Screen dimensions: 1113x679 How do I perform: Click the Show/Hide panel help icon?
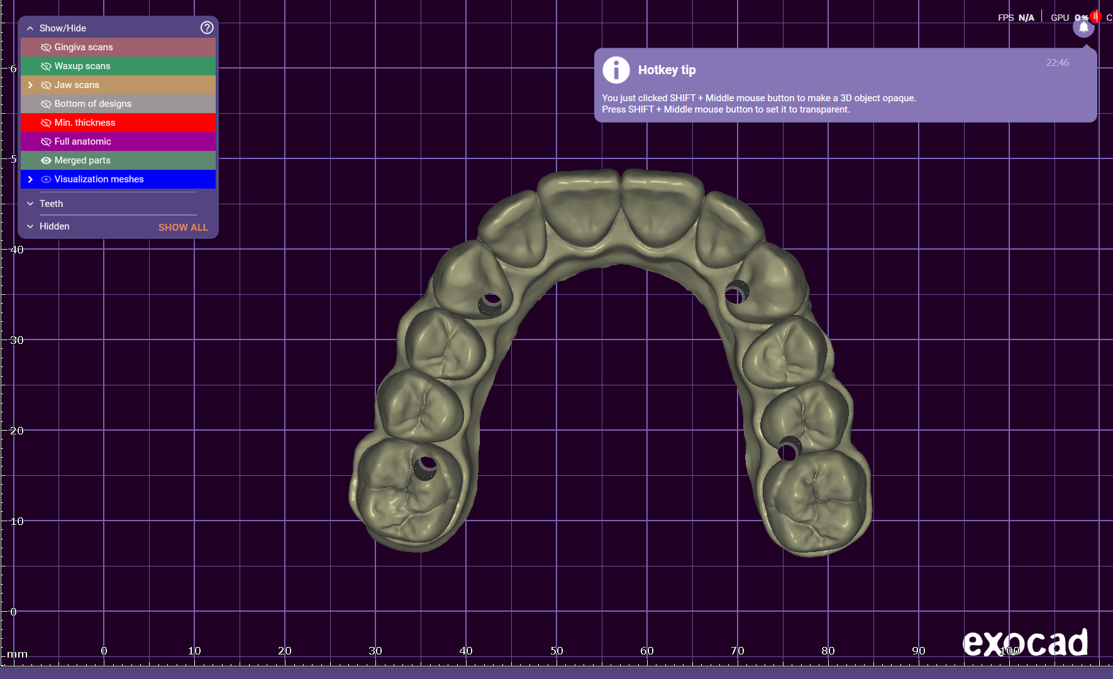pos(207,28)
